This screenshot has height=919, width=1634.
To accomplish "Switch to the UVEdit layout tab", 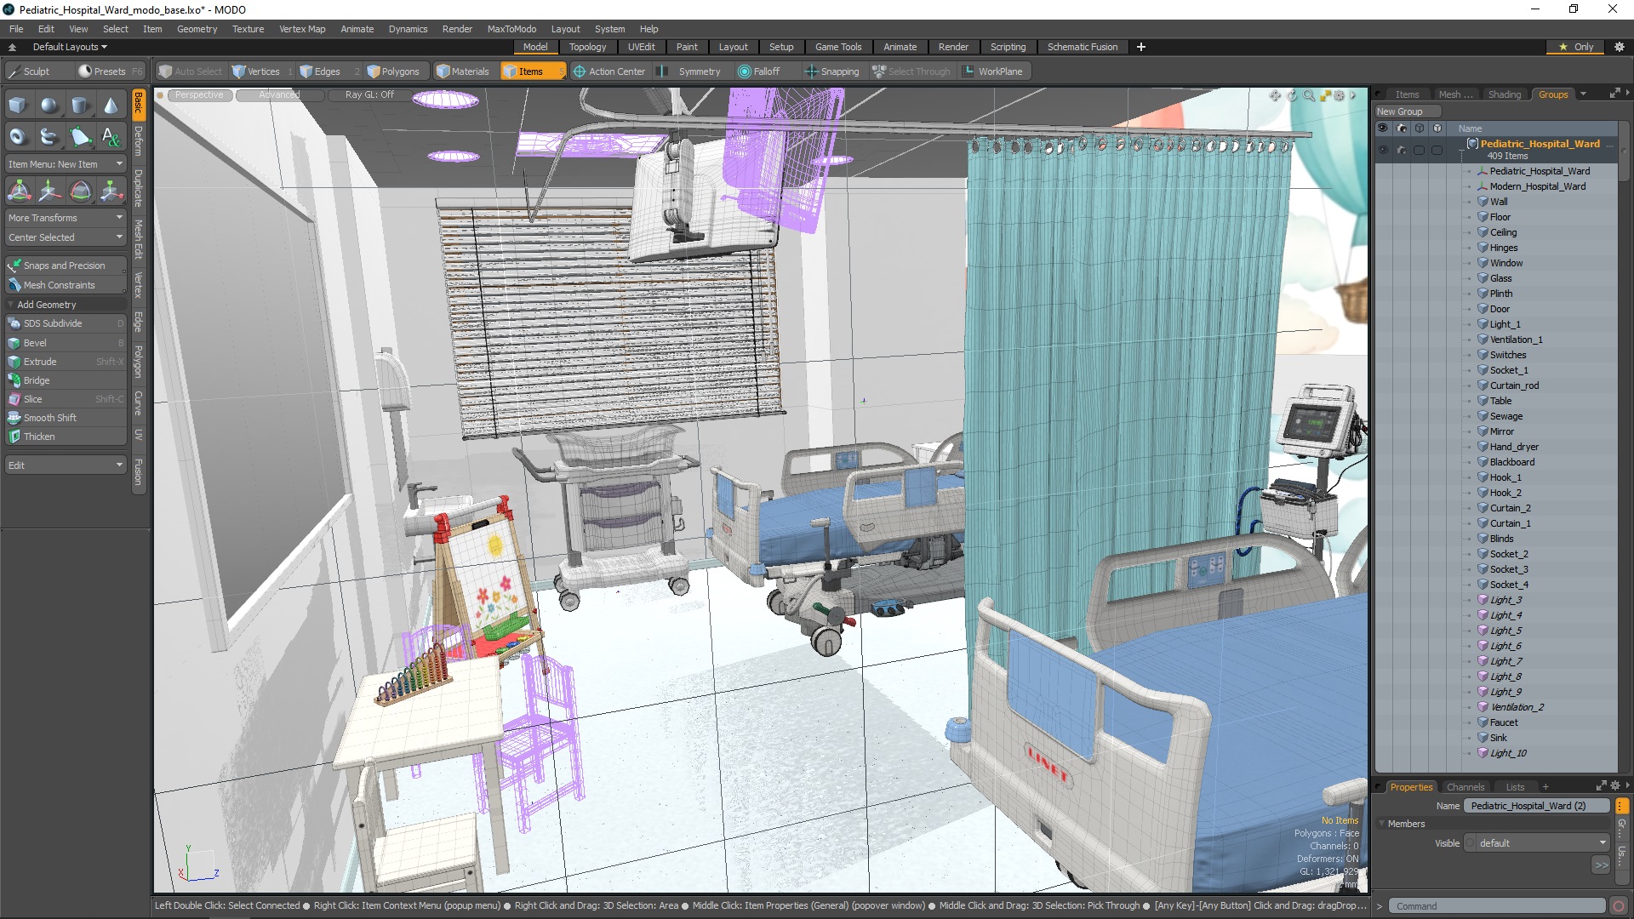I will point(641,47).
